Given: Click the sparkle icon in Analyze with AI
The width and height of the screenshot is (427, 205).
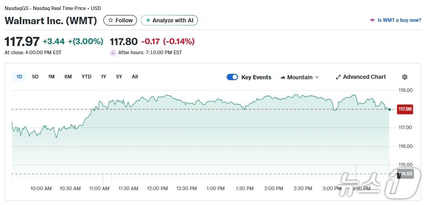Looking at the screenshot, I should (x=148, y=20).
